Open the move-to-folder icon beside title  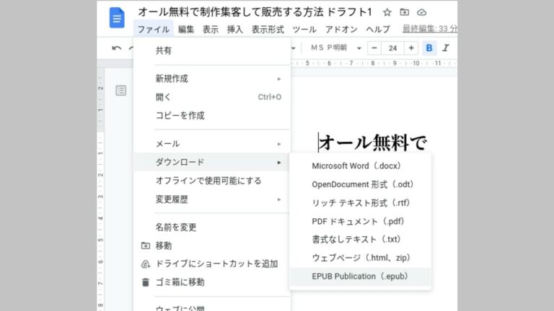[404, 12]
